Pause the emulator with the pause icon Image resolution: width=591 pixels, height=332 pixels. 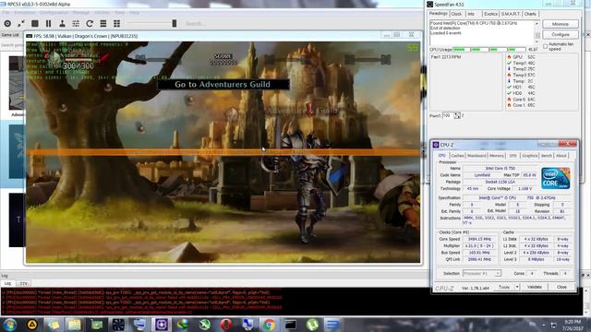click(48, 23)
